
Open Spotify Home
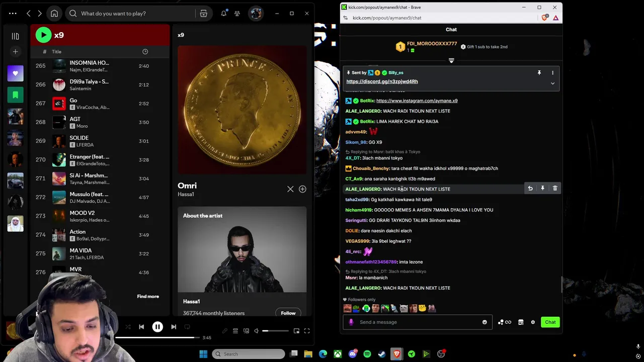coord(54,14)
